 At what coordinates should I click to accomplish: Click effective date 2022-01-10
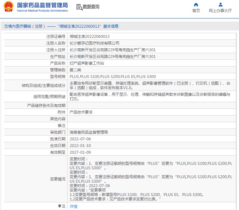[80, 146]
